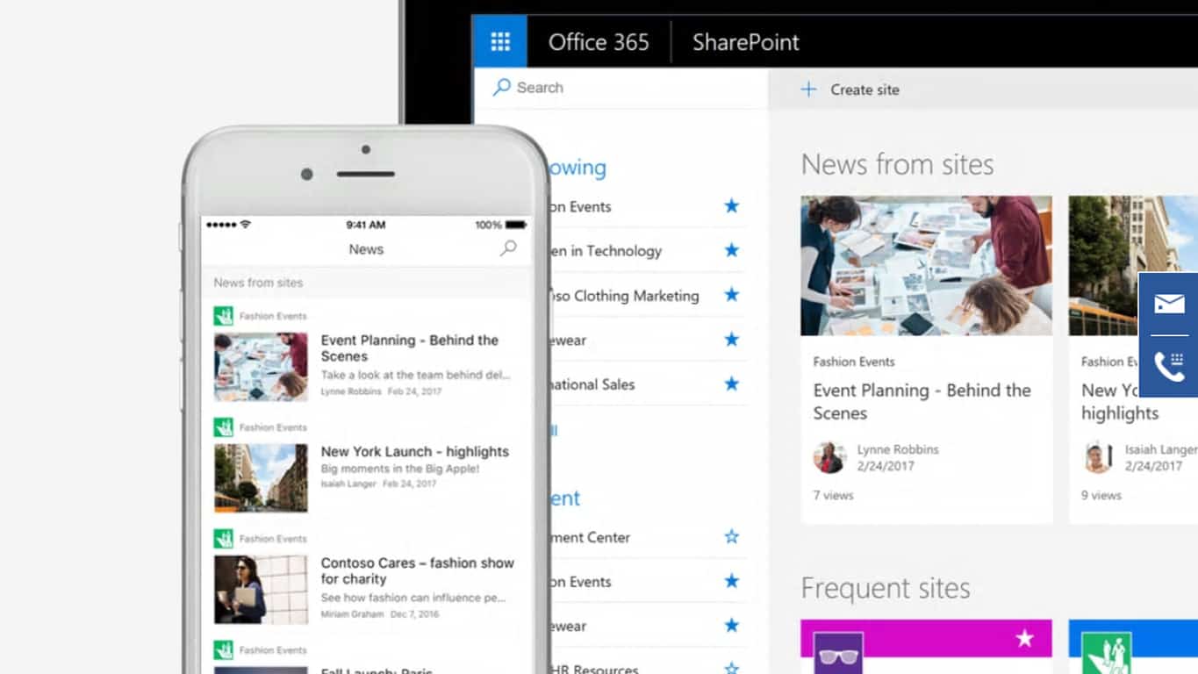Toggle the star for Clothing Marketing

731,295
